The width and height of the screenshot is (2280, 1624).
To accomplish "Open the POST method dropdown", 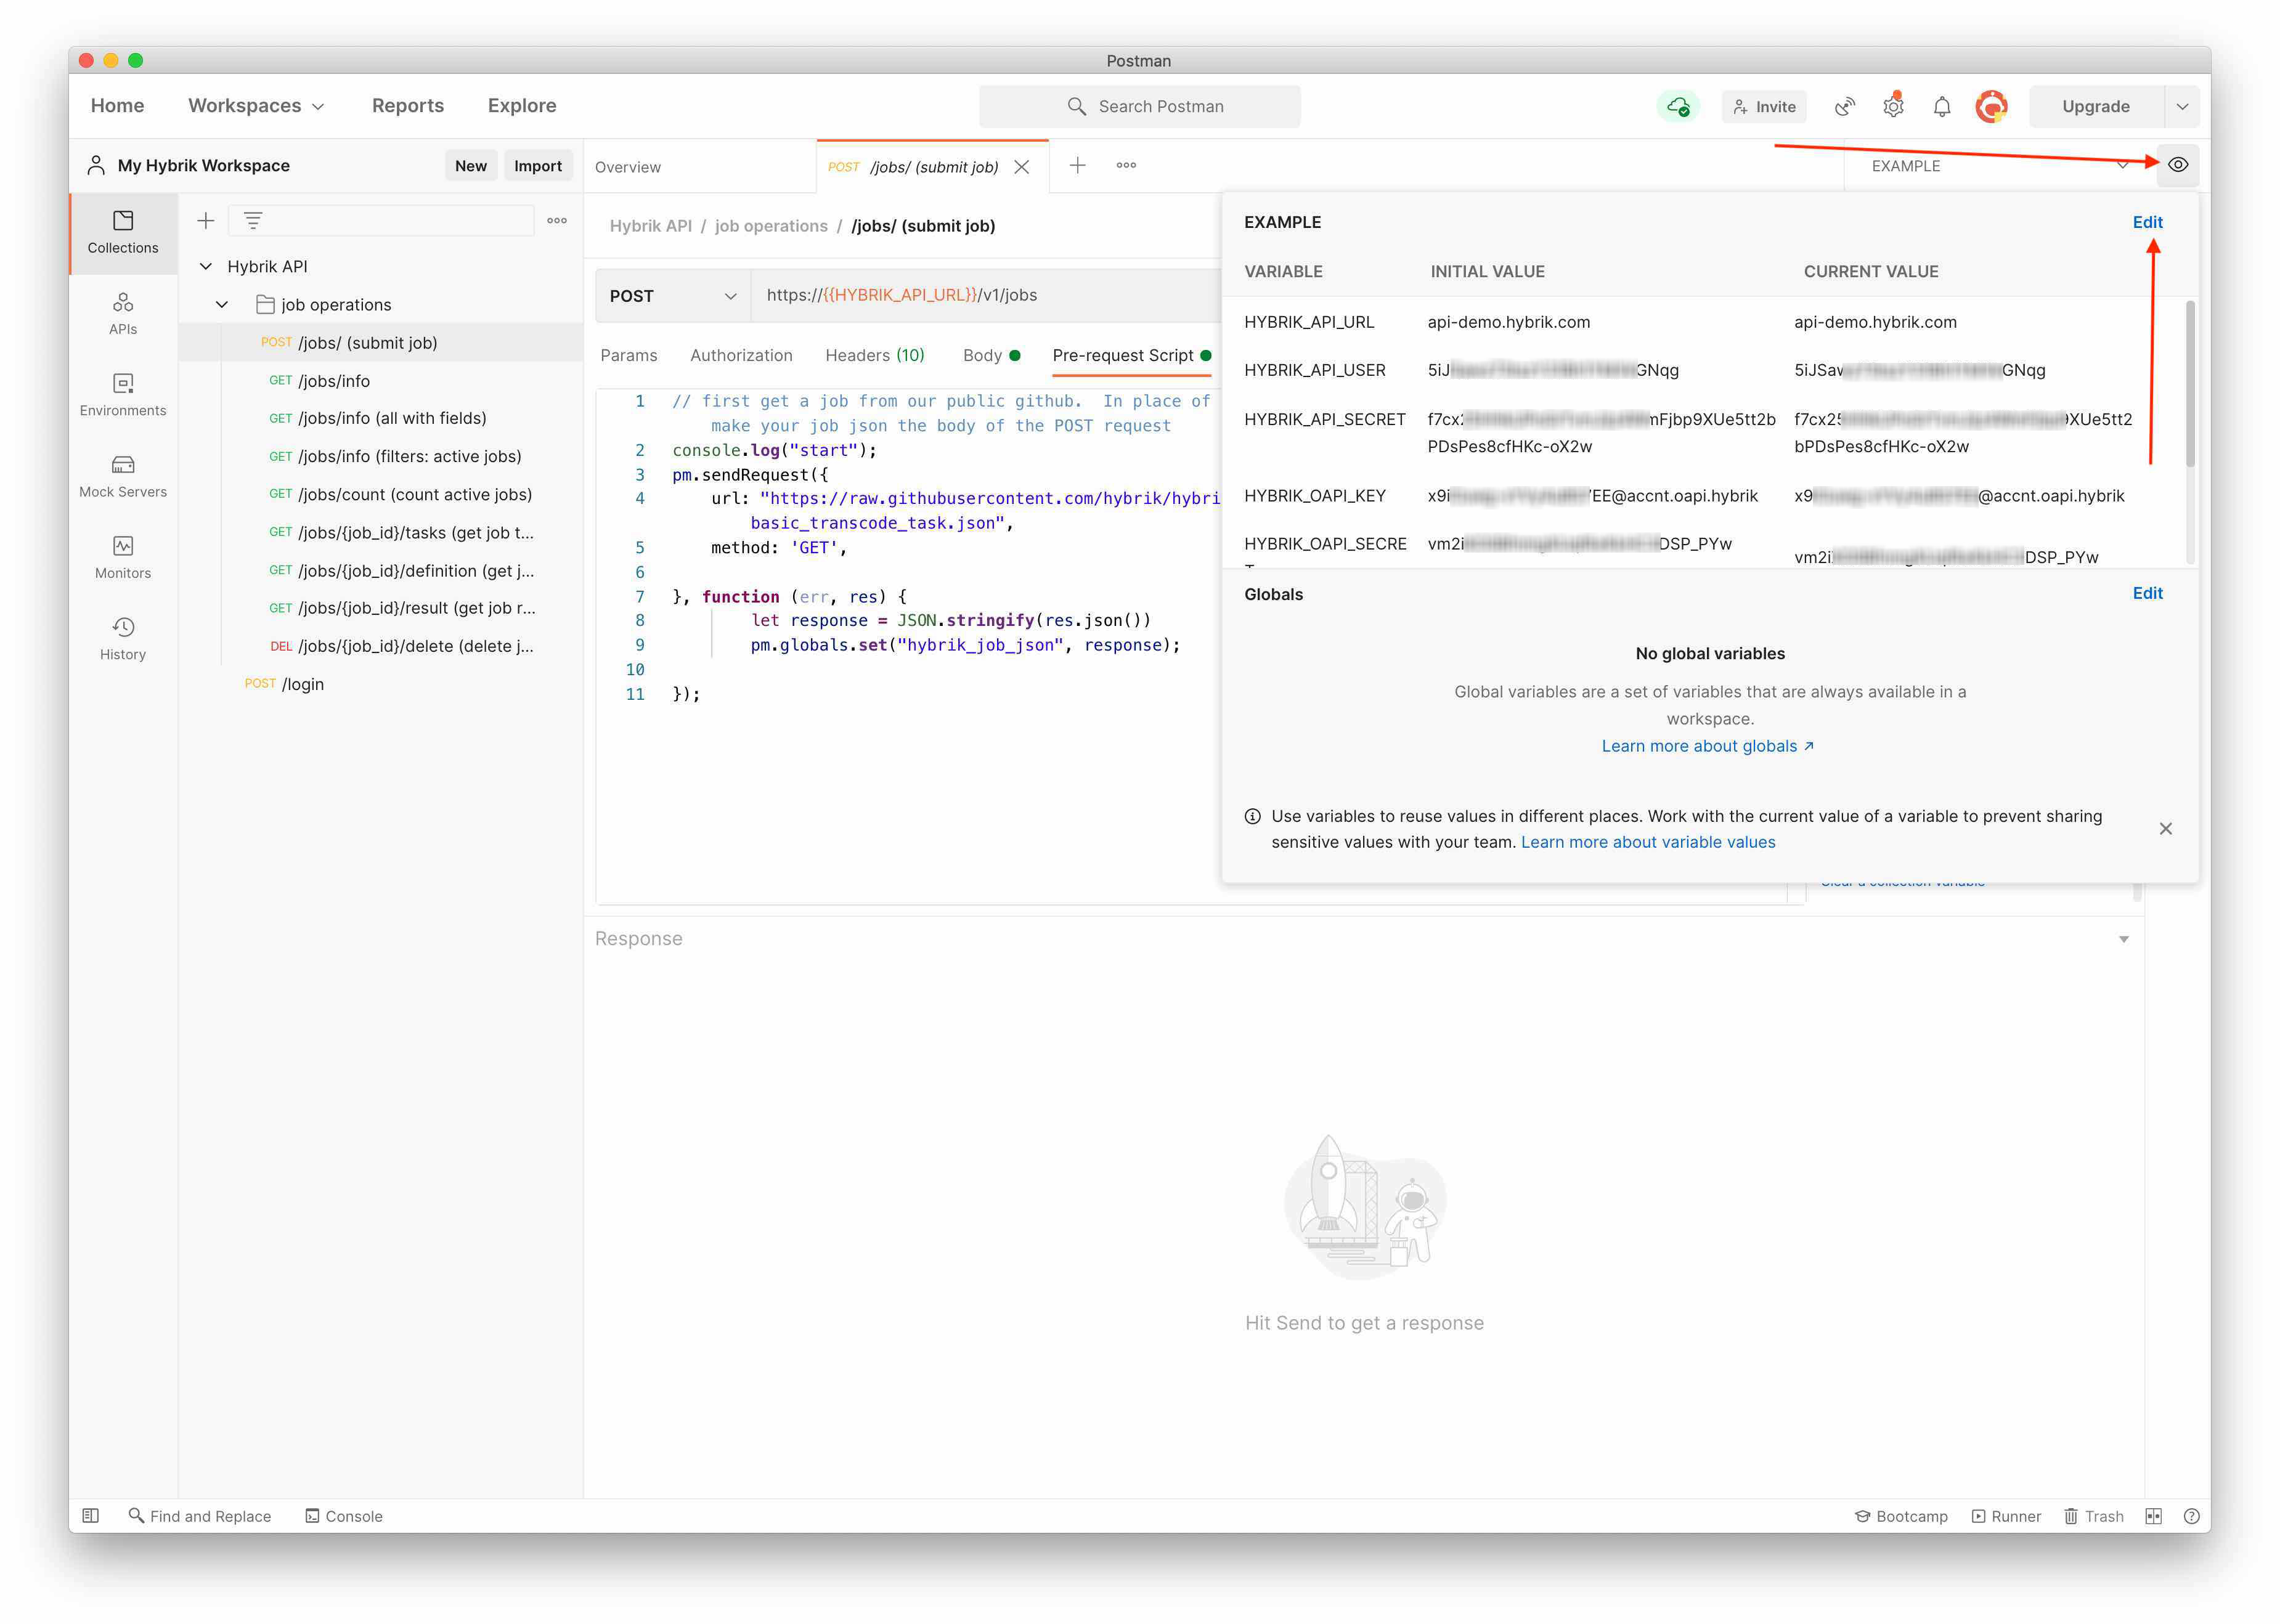I will (673, 296).
